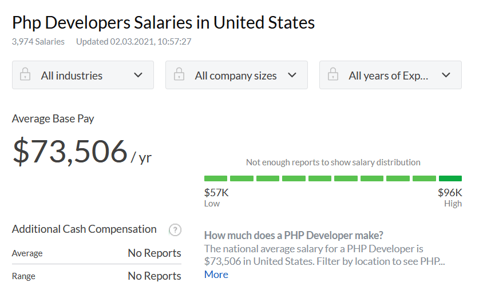The image size is (483, 290).
Task: Open the All company sizes filter box
Action: point(236,75)
